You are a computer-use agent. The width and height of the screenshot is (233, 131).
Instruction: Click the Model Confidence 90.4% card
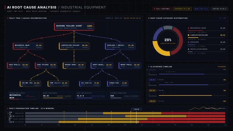point(57,95)
